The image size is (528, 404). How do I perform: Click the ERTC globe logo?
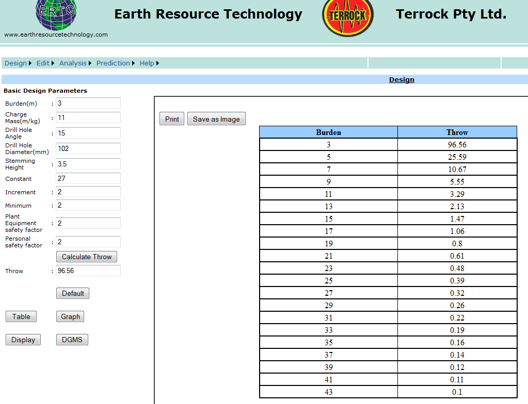point(56,14)
